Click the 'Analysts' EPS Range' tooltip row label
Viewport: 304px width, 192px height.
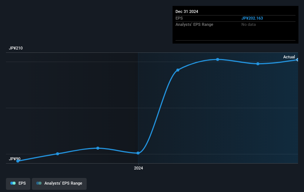pos(194,25)
